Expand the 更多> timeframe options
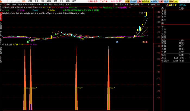Screen dimensions: 190x111 coord(68,5)
